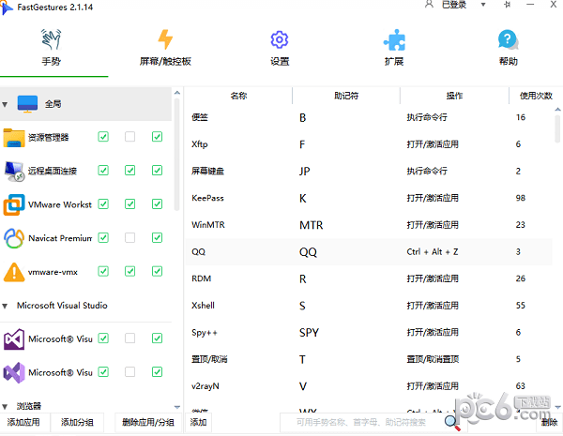Toggle first checkbox for 资源管理器

click(x=103, y=137)
